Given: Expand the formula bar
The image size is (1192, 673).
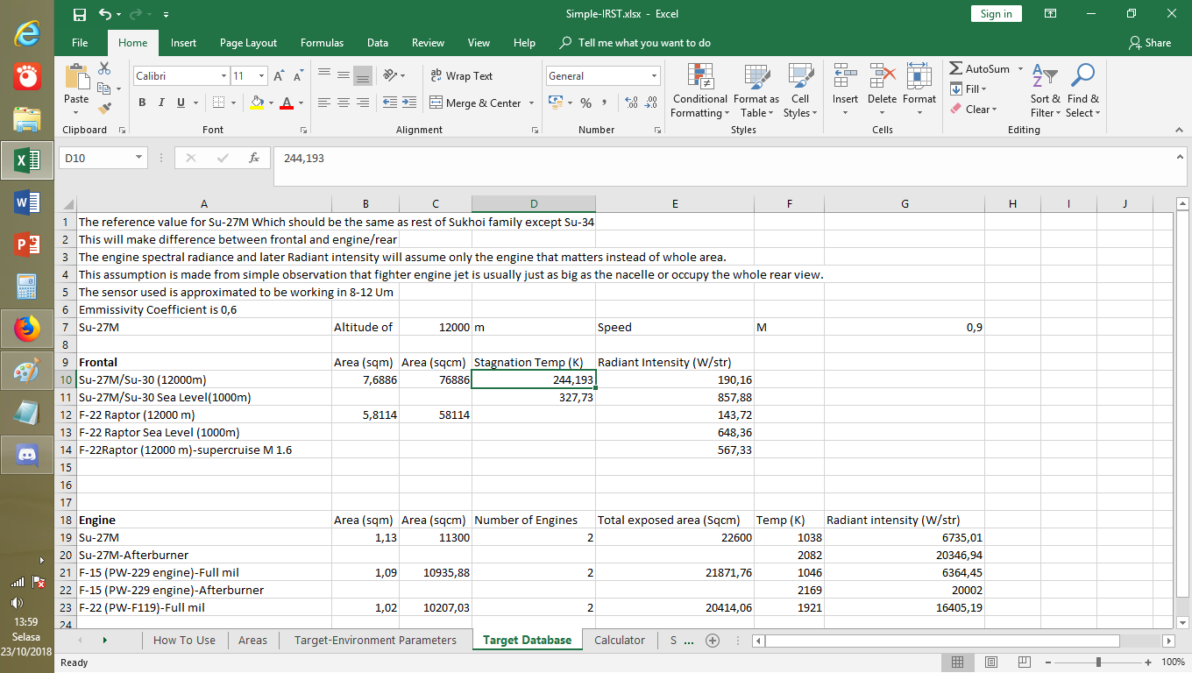Looking at the screenshot, I should (1180, 156).
